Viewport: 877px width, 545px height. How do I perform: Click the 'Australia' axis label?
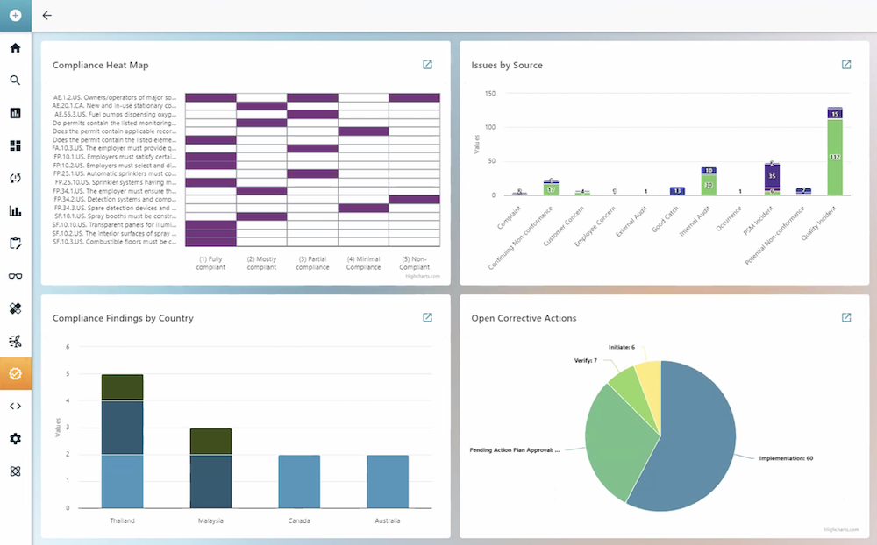click(387, 520)
